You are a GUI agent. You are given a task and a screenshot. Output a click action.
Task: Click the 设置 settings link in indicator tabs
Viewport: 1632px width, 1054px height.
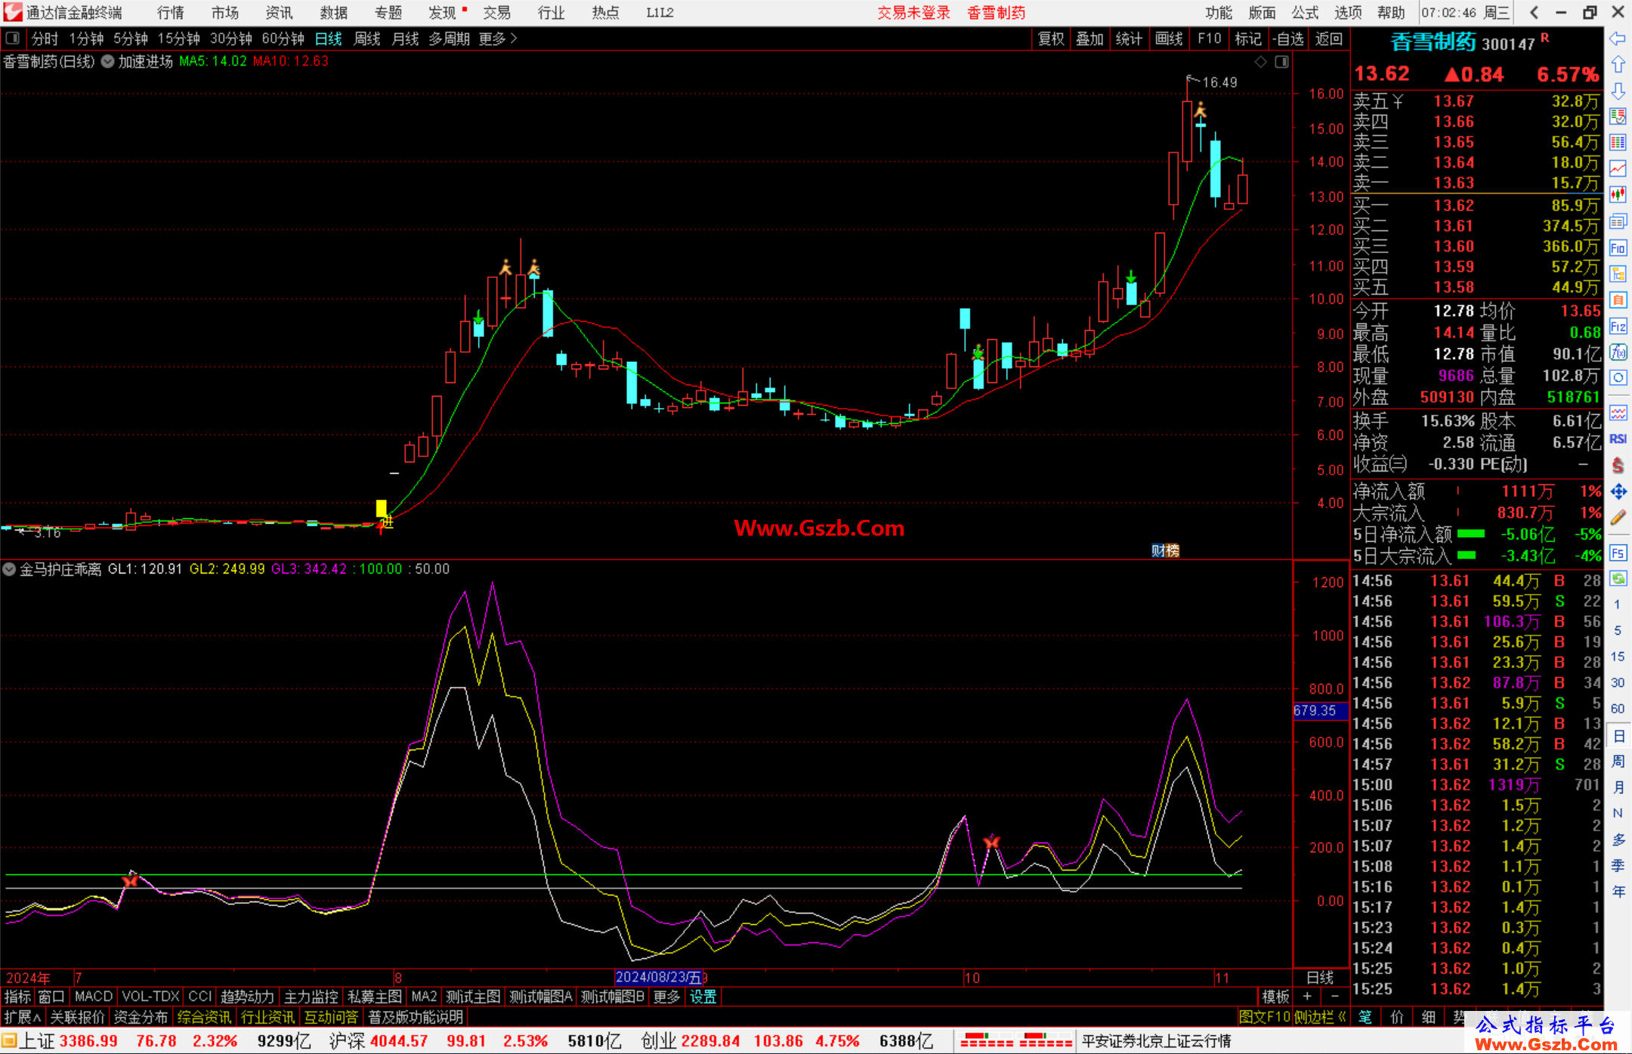703,997
